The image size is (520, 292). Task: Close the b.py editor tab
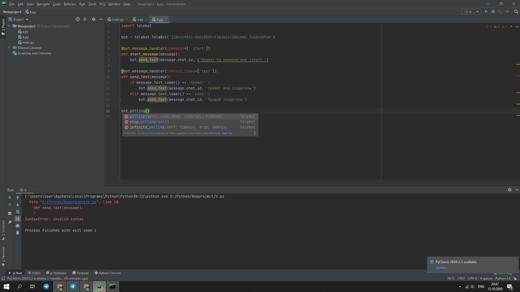click(167, 19)
